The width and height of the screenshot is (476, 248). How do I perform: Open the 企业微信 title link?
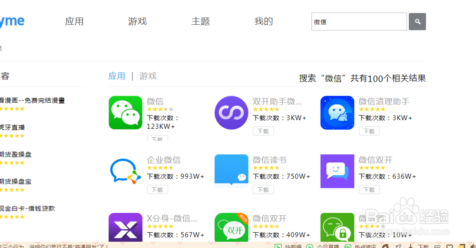coord(164,160)
